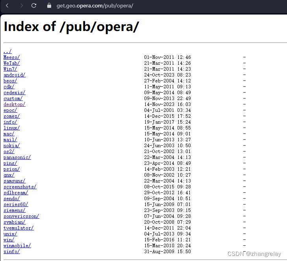
Task: Open the symbian/ folder link
Action: pyautogui.click(x=15, y=222)
